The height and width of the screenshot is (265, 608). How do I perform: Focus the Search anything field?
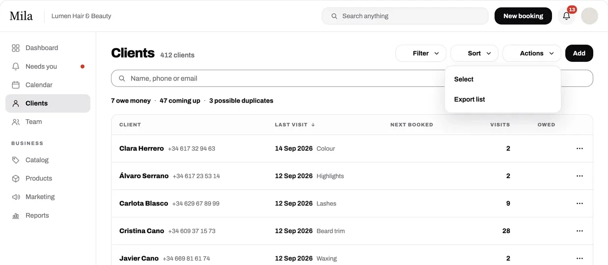(405, 16)
